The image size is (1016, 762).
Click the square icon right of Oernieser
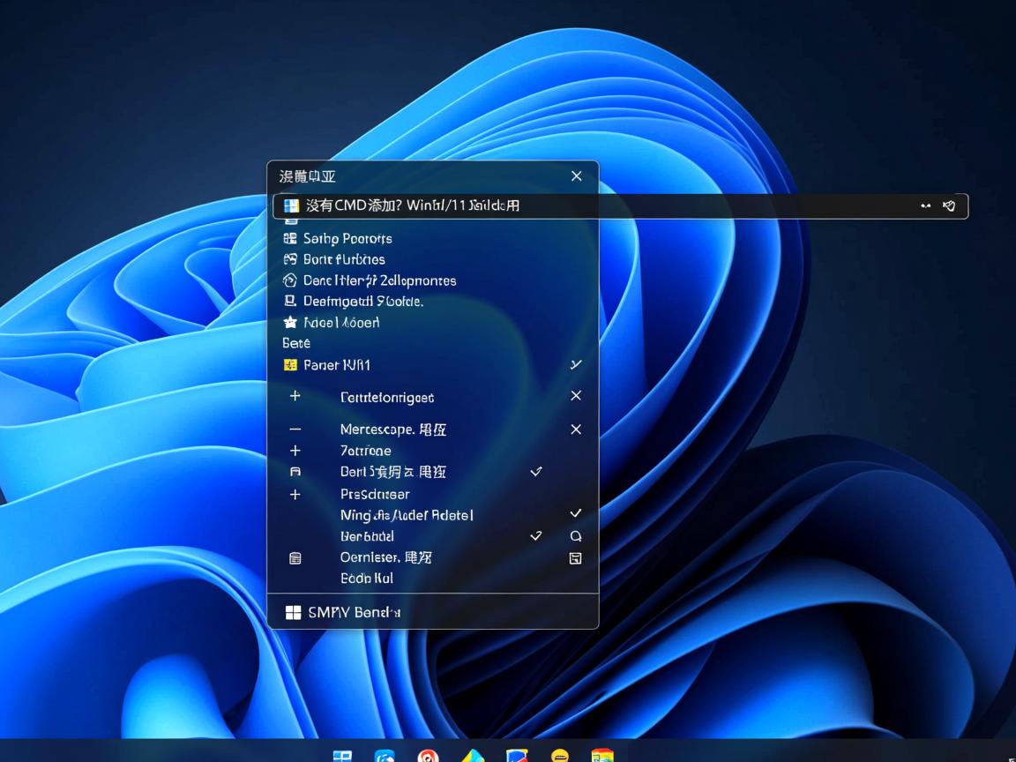tap(575, 558)
